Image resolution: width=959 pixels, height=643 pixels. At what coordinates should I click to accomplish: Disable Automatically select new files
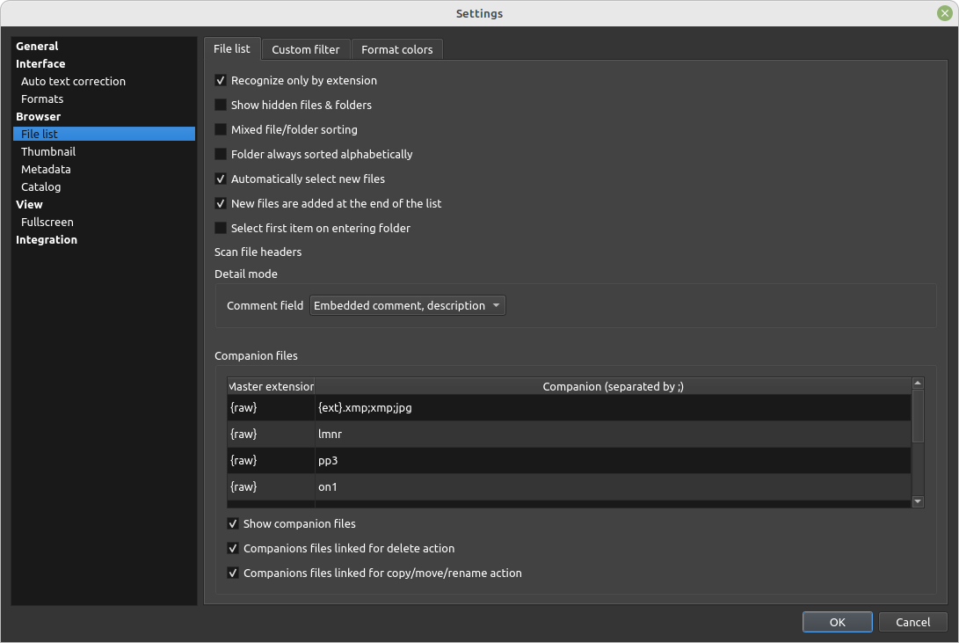[x=221, y=179]
